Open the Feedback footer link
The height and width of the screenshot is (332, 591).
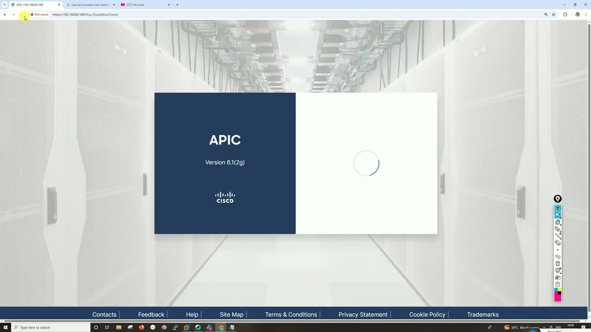pyautogui.click(x=151, y=314)
